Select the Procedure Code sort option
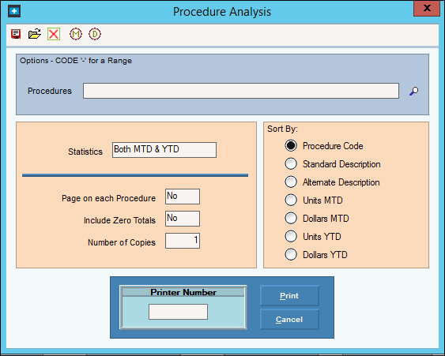The width and height of the screenshot is (445, 356). pos(291,146)
